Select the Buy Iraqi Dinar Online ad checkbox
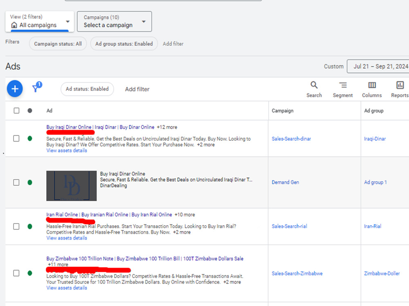 [16, 138]
